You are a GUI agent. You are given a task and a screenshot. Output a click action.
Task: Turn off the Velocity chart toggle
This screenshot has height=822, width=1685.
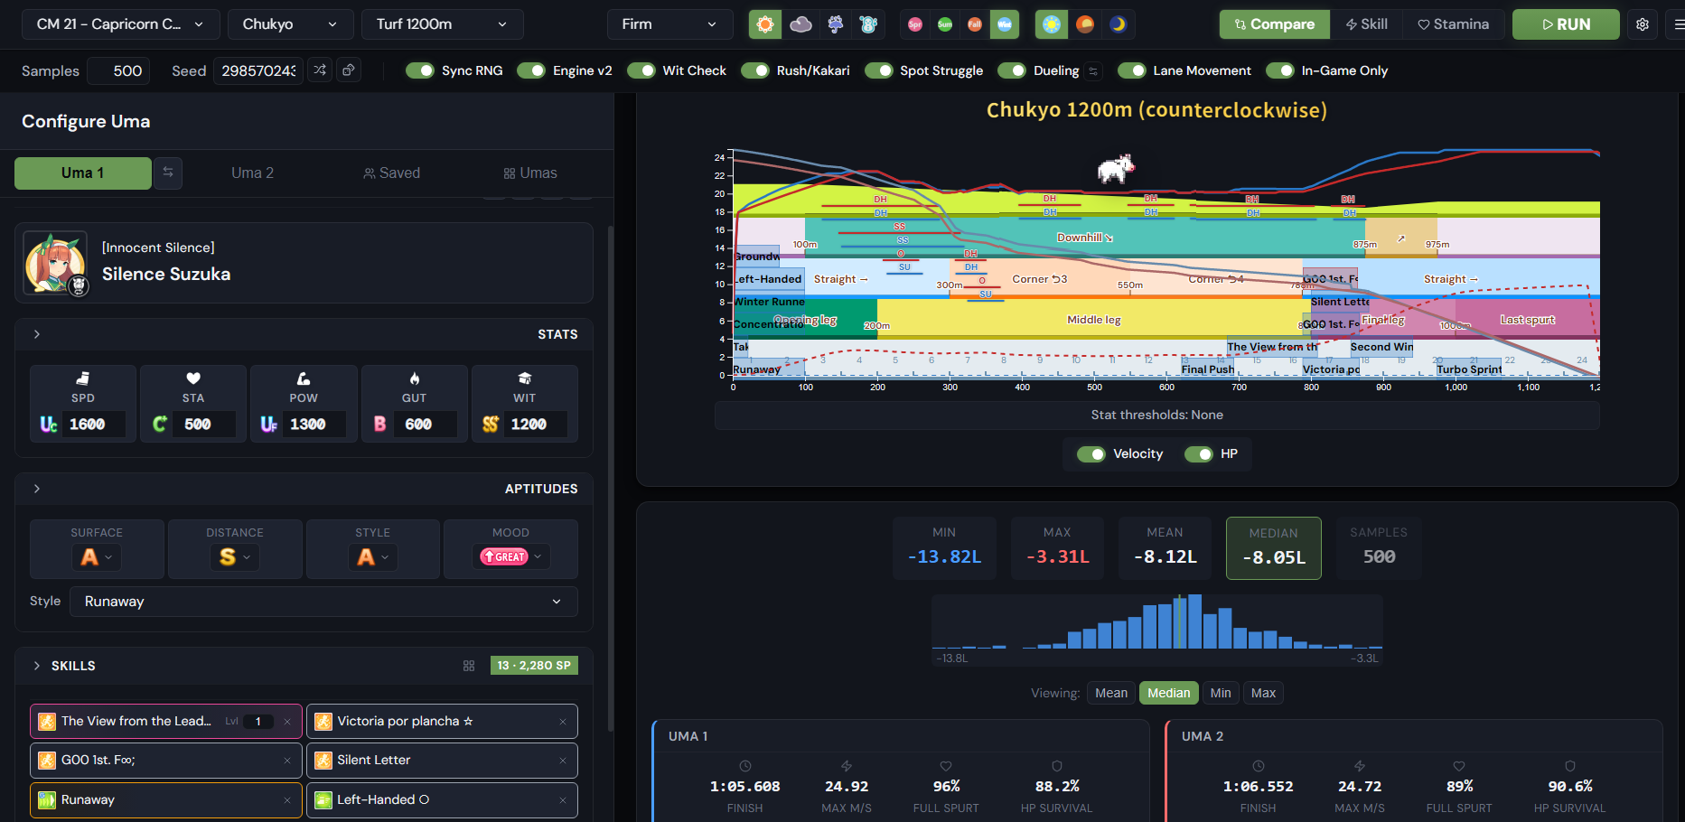[1091, 453]
